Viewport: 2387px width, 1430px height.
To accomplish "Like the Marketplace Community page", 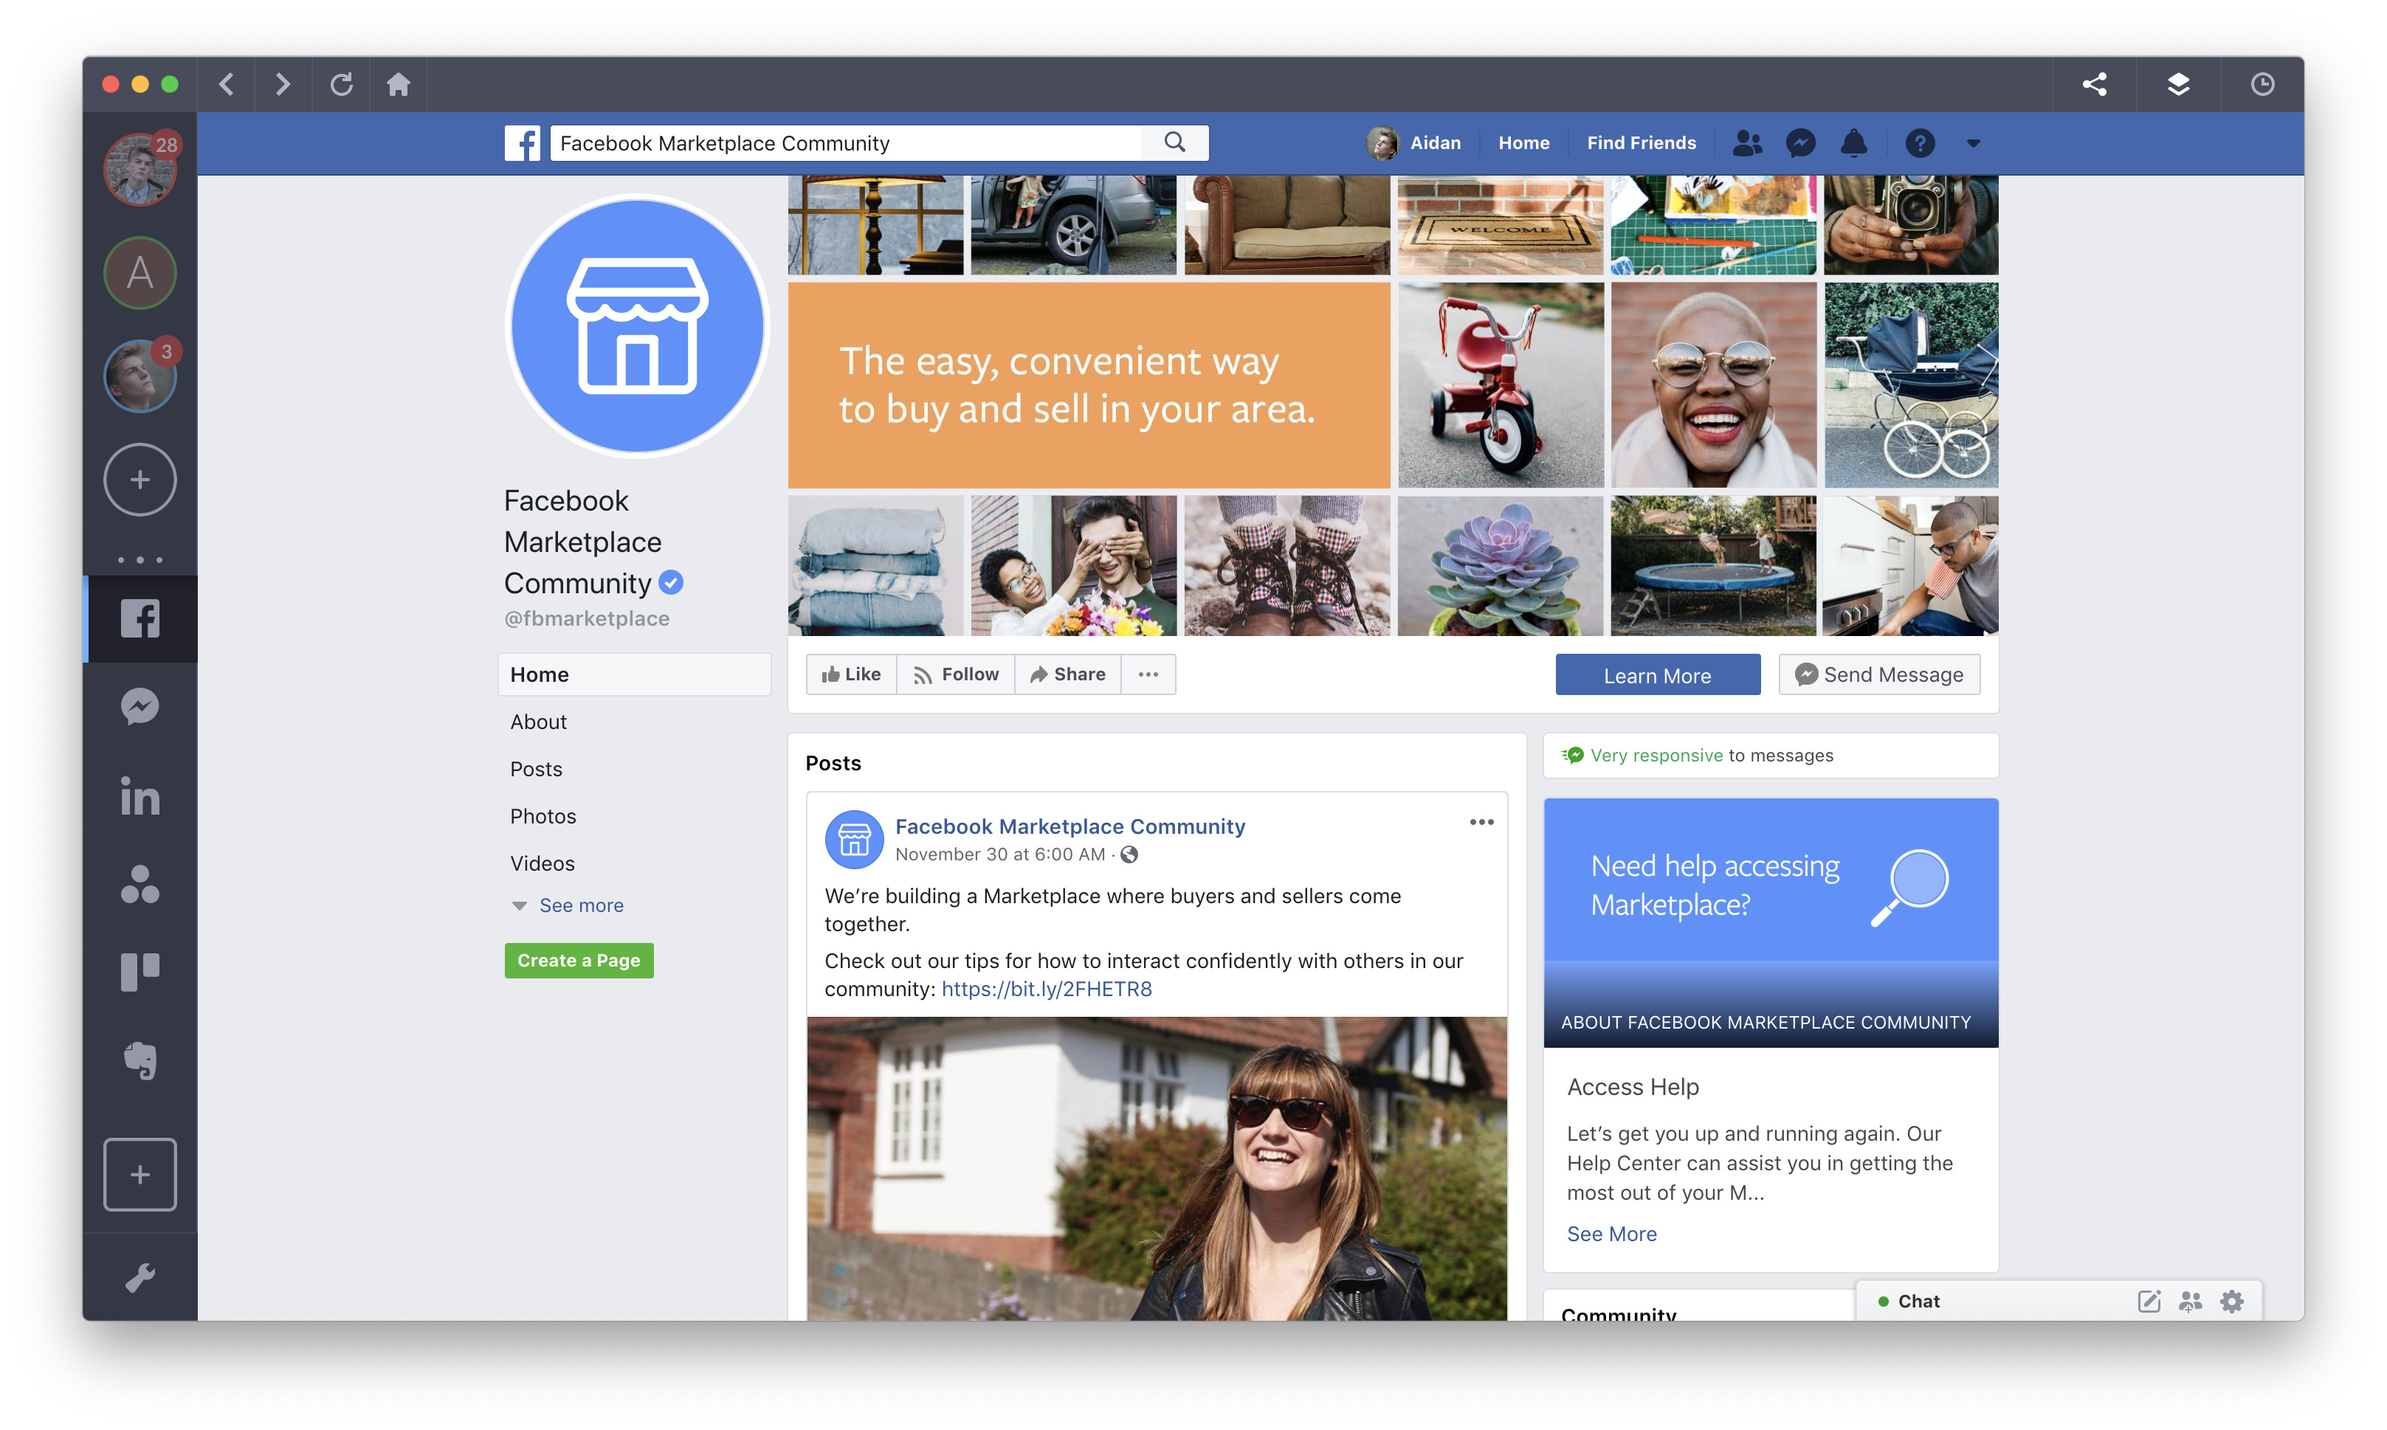I will click(851, 674).
